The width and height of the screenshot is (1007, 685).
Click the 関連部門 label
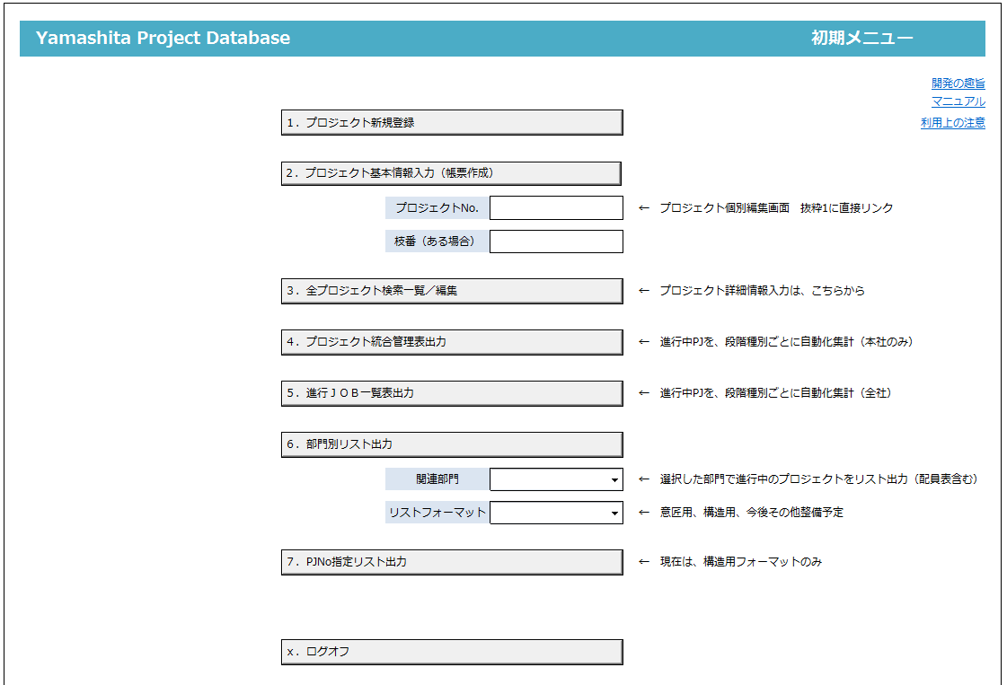437,479
